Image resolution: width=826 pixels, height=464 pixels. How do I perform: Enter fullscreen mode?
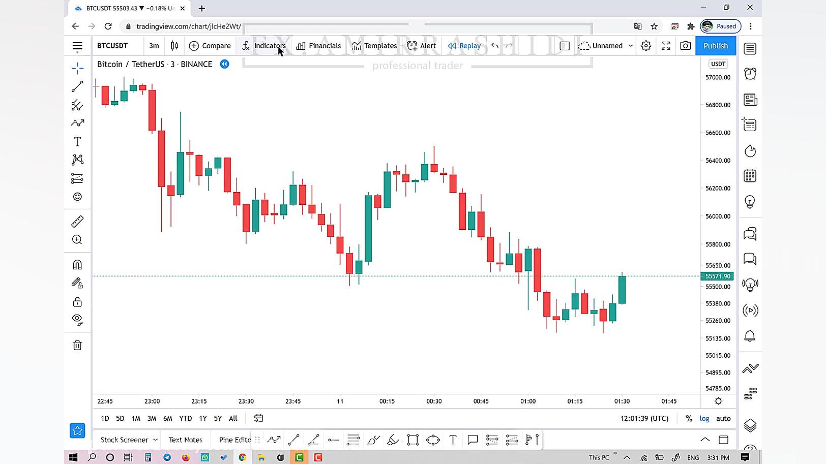coord(666,46)
